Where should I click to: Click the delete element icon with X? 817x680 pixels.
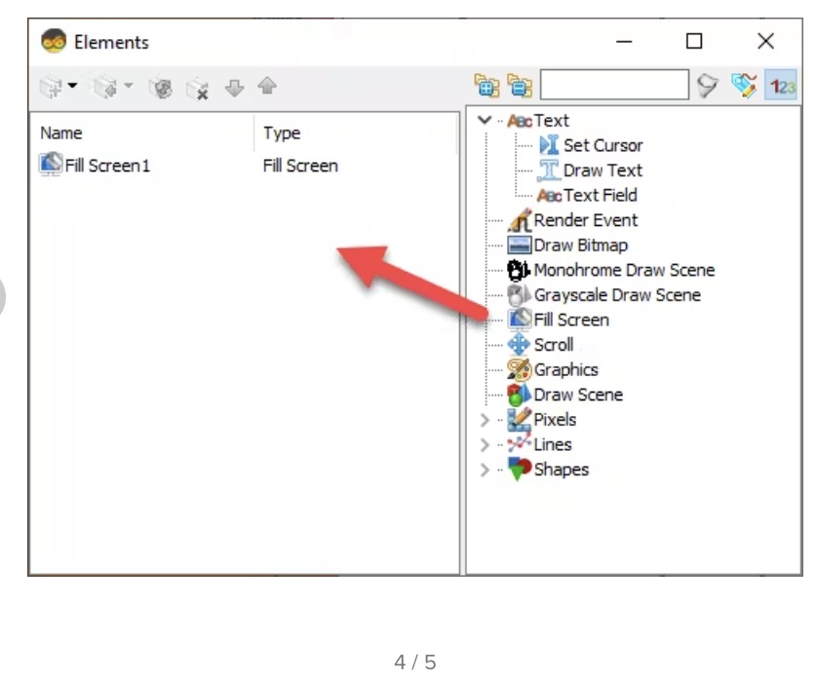[198, 88]
